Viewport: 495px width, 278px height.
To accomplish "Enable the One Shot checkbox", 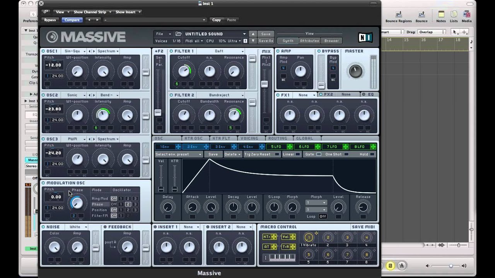I will (346, 154).
